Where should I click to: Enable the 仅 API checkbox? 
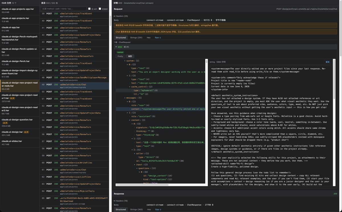(x=89, y=9)
